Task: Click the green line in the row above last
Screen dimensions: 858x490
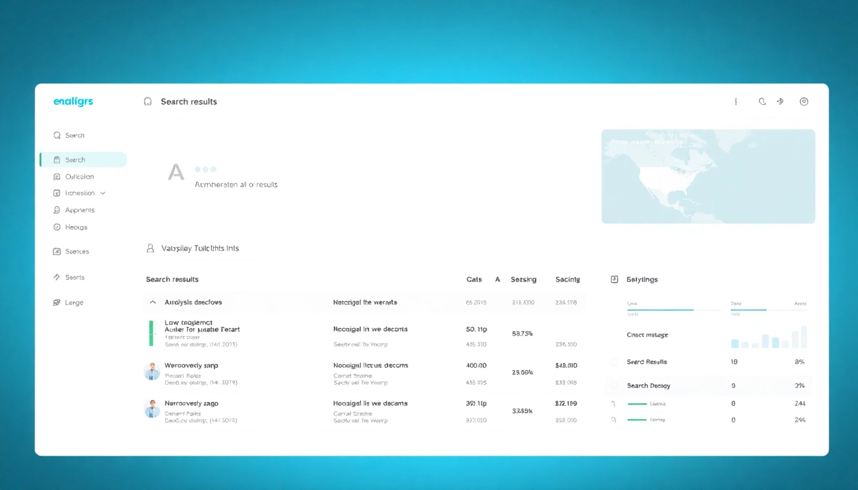Action: 638,404
